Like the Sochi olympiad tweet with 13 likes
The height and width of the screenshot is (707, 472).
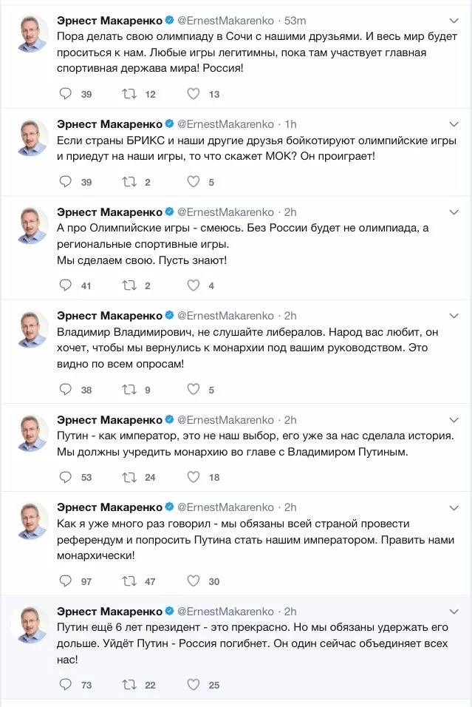194,94
